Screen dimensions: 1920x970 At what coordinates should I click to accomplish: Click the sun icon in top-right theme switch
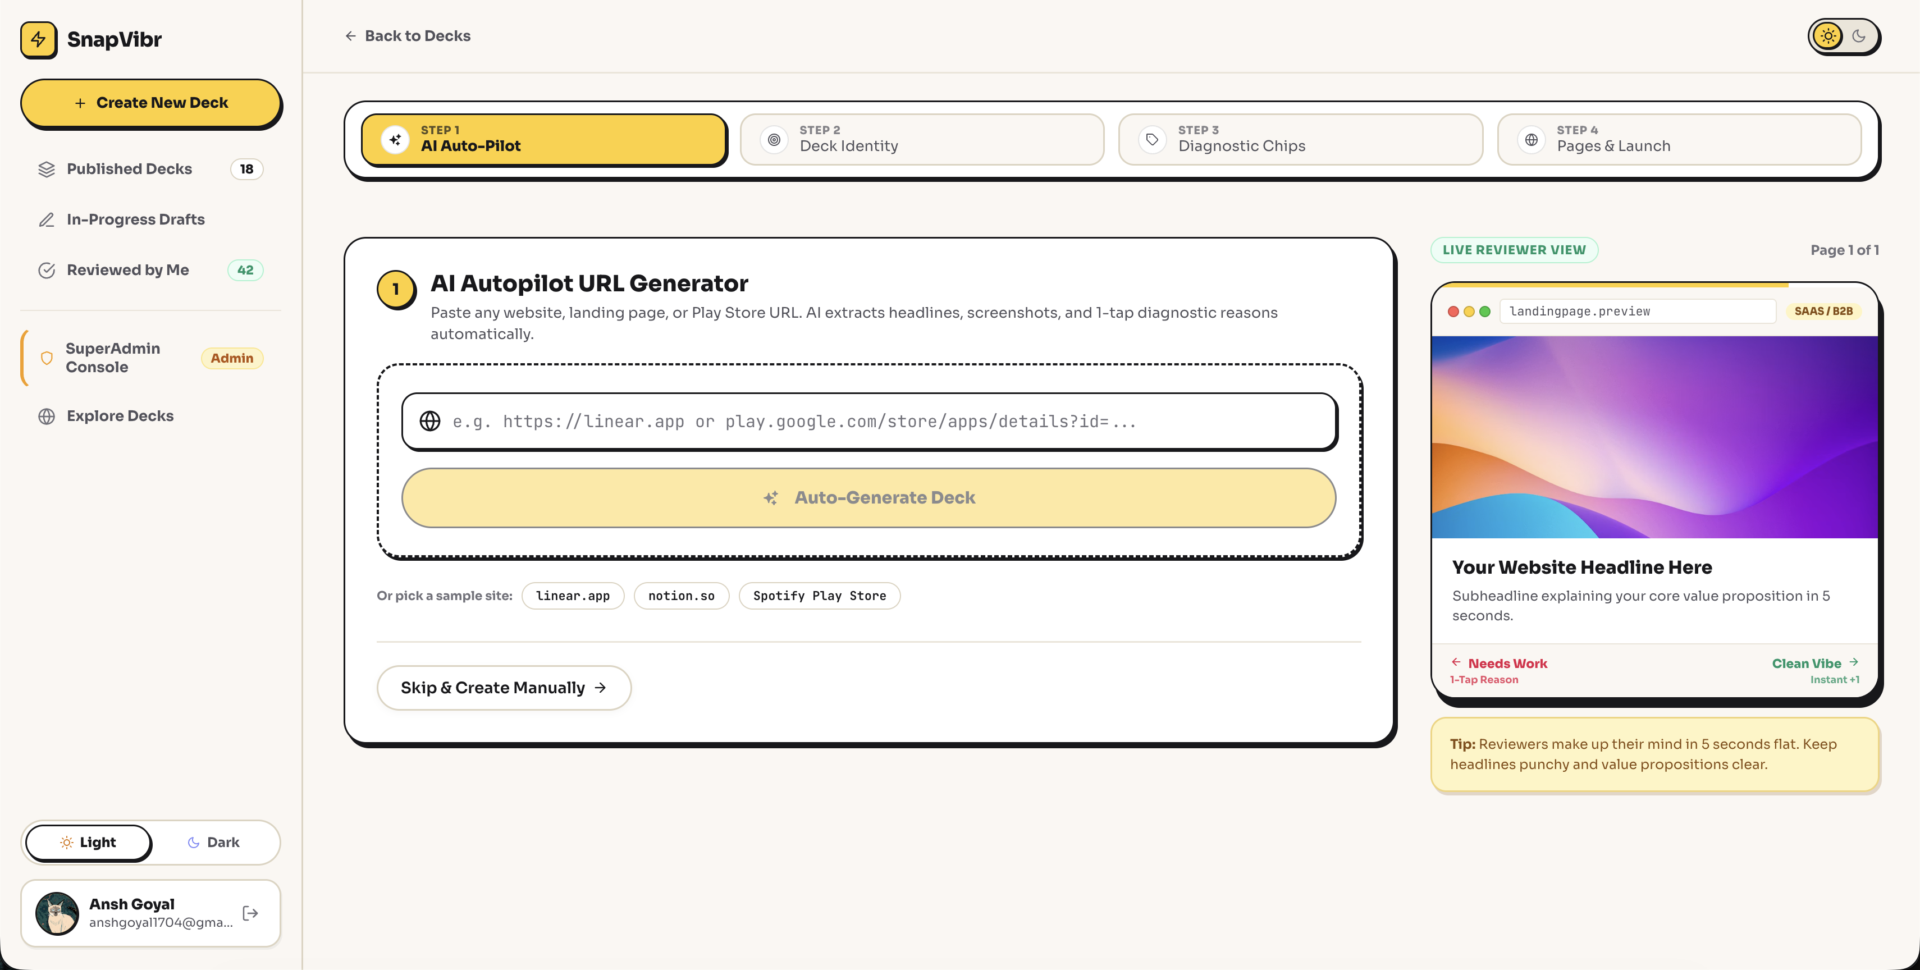click(1827, 36)
